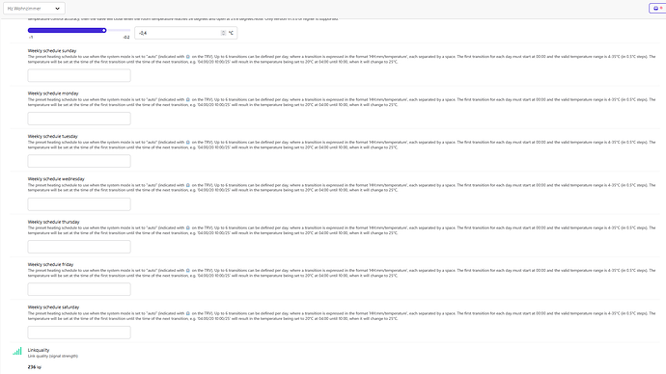The width and height of the screenshot is (666, 374).
Task: Click the 'Weekly schedule thursday' label
Action: click(53, 222)
